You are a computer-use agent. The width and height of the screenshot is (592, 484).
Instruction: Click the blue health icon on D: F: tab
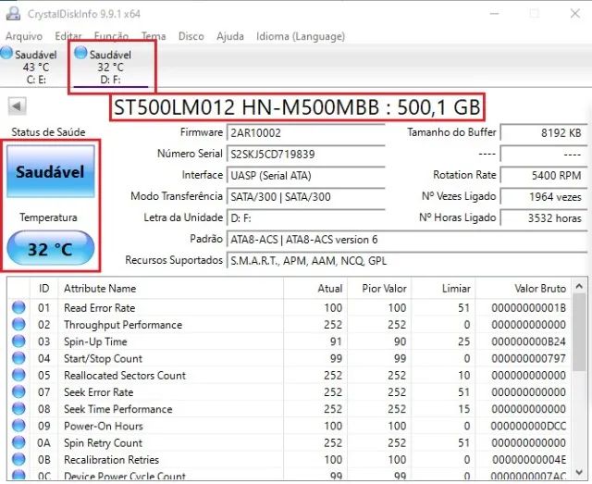tap(80, 53)
